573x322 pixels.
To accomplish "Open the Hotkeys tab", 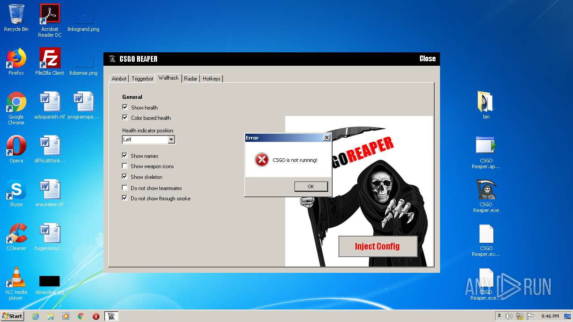I will (x=211, y=79).
